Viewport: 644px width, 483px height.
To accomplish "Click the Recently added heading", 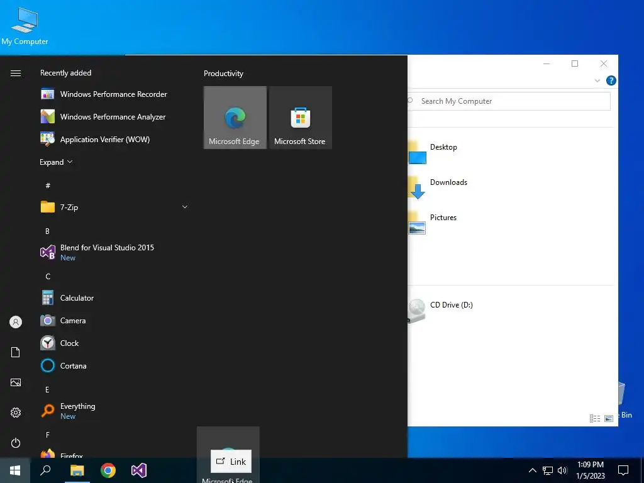I will 65,73.
